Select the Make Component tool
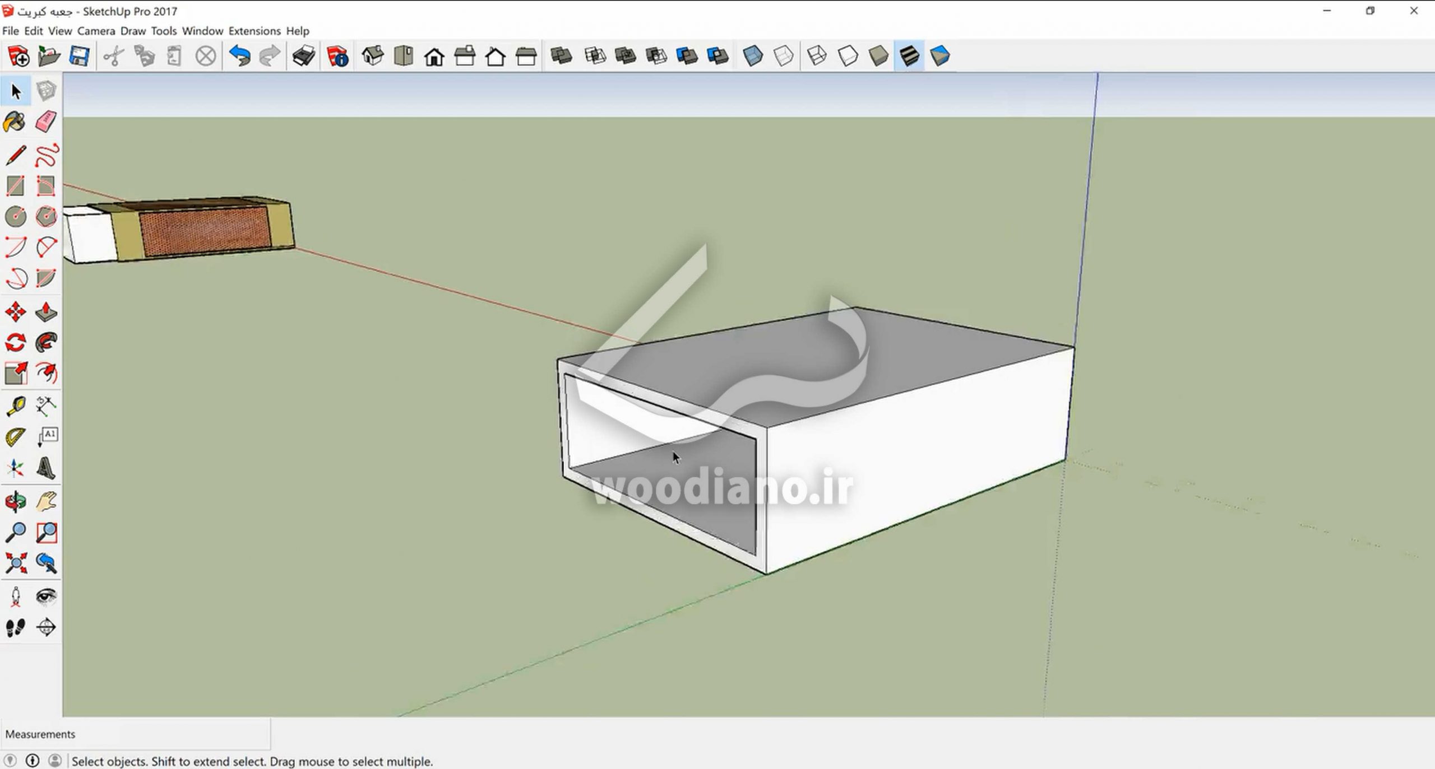 46,91
